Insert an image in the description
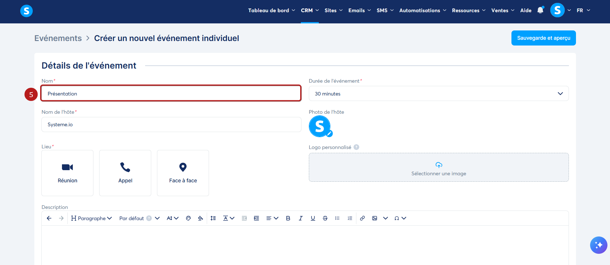 [375, 218]
